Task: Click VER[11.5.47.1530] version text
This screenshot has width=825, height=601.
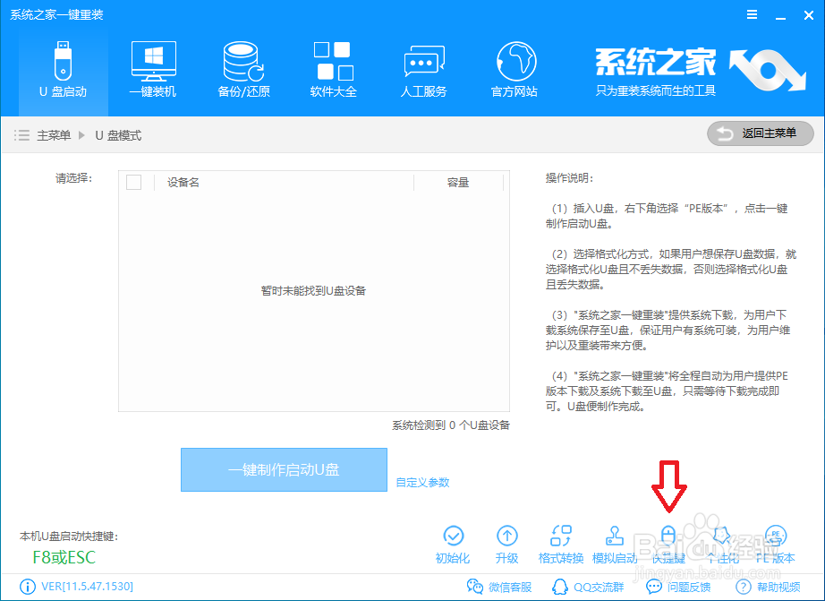Action: 88,587
